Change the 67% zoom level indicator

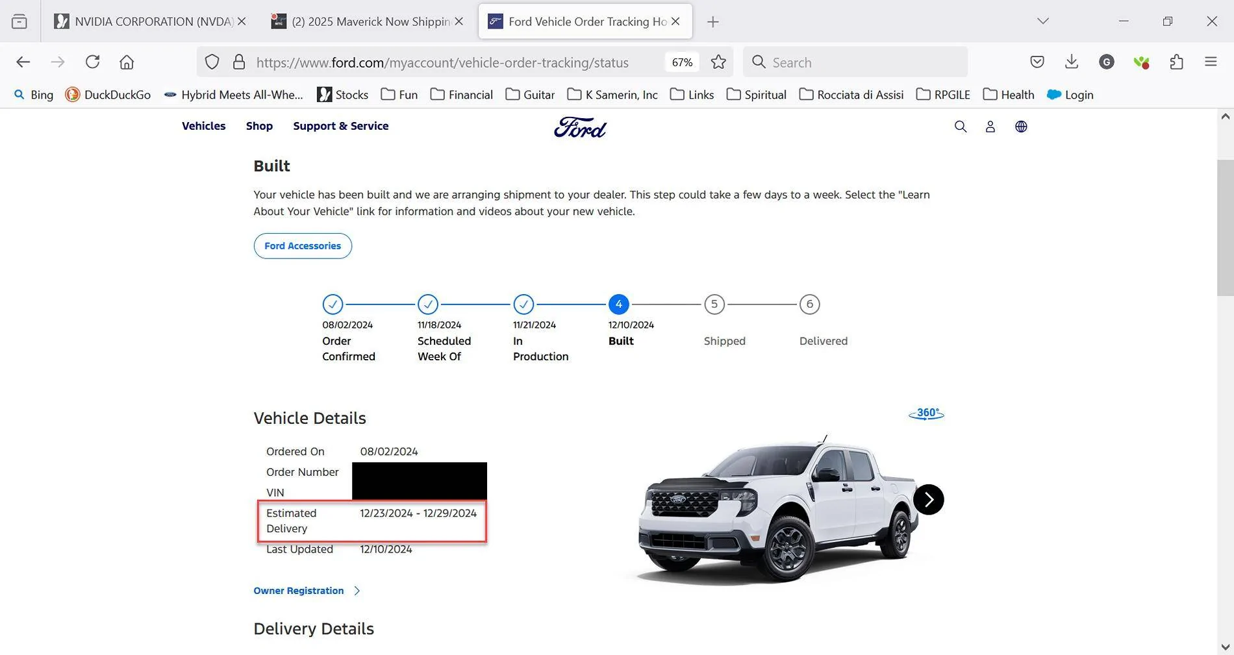tap(682, 62)
